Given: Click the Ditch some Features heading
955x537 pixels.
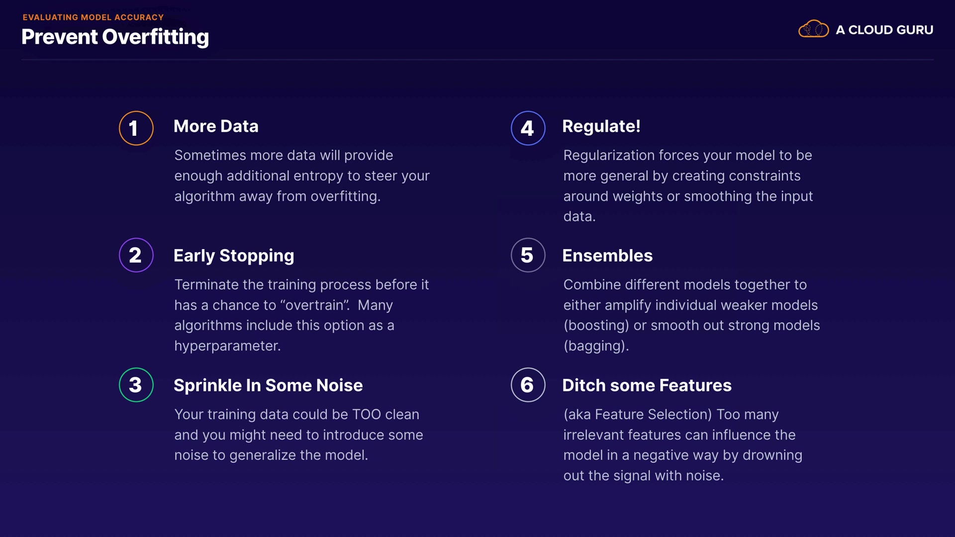Looking at the screenshot, I should click(647, 385).
